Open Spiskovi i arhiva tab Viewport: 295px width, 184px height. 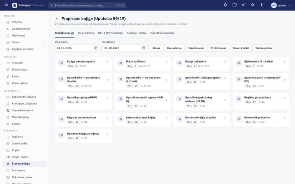coord(137,33)
